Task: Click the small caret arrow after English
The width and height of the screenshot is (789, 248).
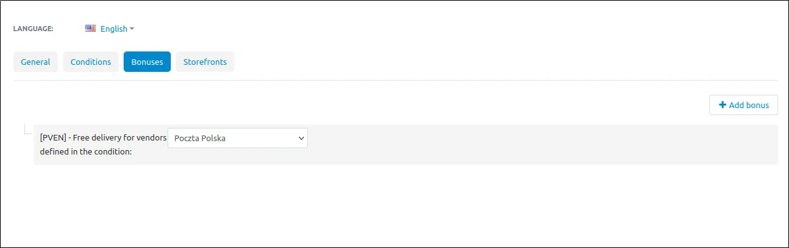Action: click(x=132, y=29)
